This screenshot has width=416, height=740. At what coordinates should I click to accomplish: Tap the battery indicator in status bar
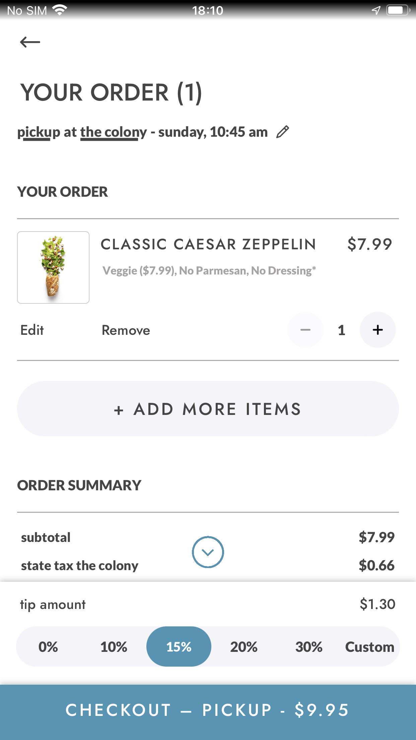(398, 11)
